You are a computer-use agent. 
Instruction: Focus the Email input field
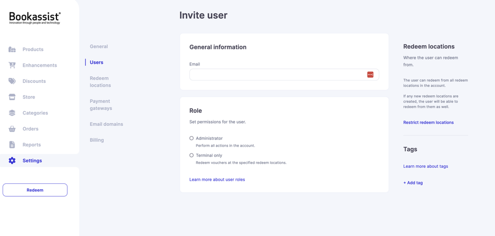pyautogui.click(x=277, y=75)
